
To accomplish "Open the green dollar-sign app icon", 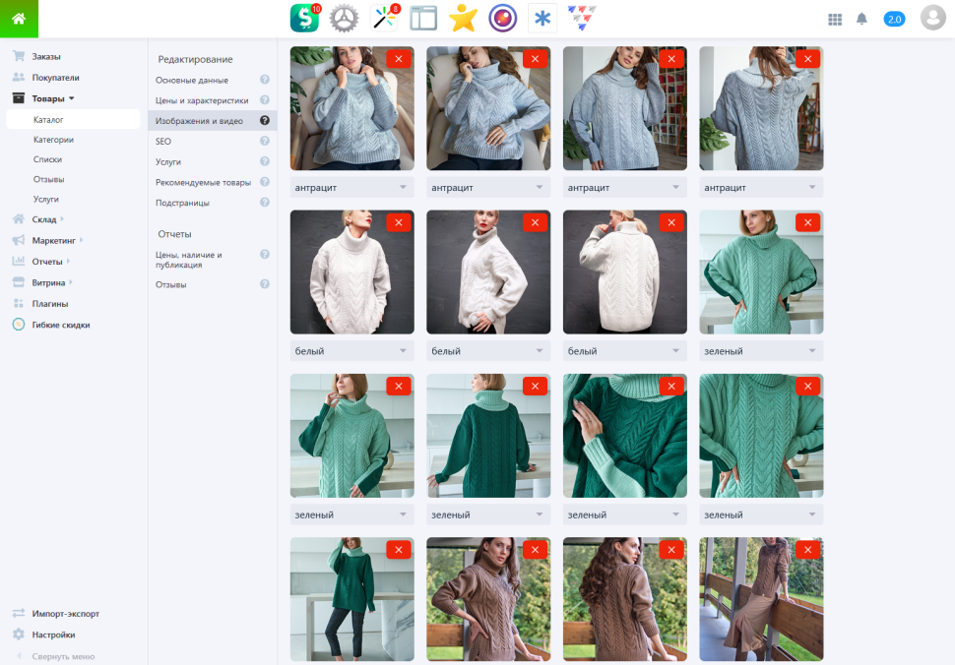I will [x=304, y=19].
